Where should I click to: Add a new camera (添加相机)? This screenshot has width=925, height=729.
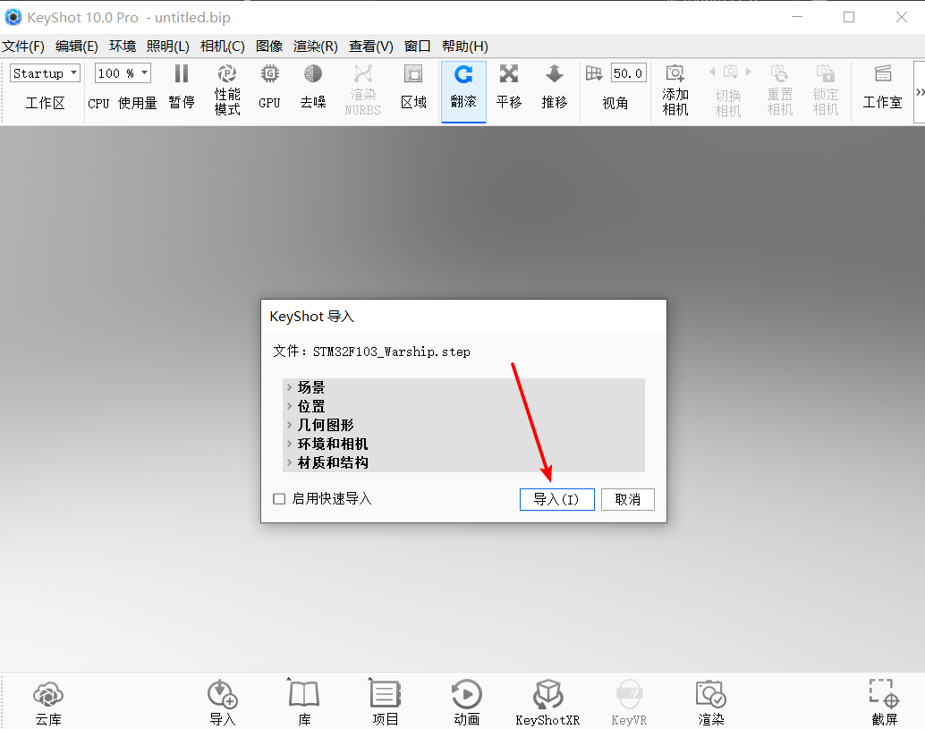(675, 73)
